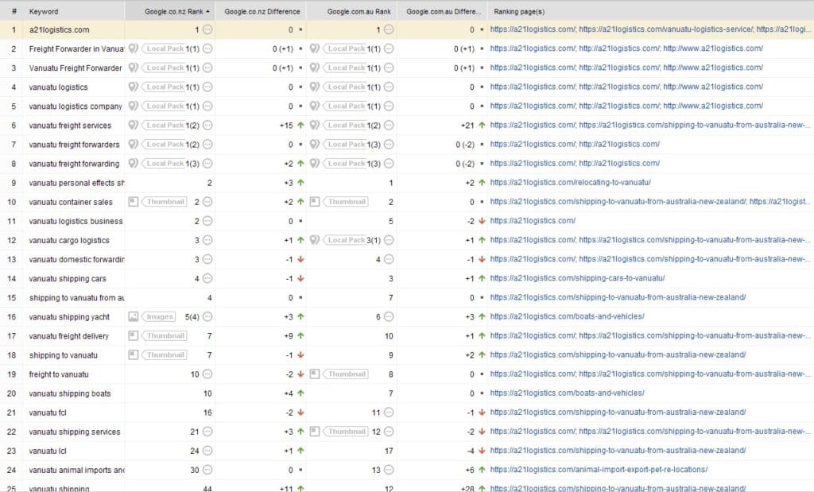
Task: Select the keyword vanuatu shipping services
Action: pyautogui.click(x=74, y=432)
